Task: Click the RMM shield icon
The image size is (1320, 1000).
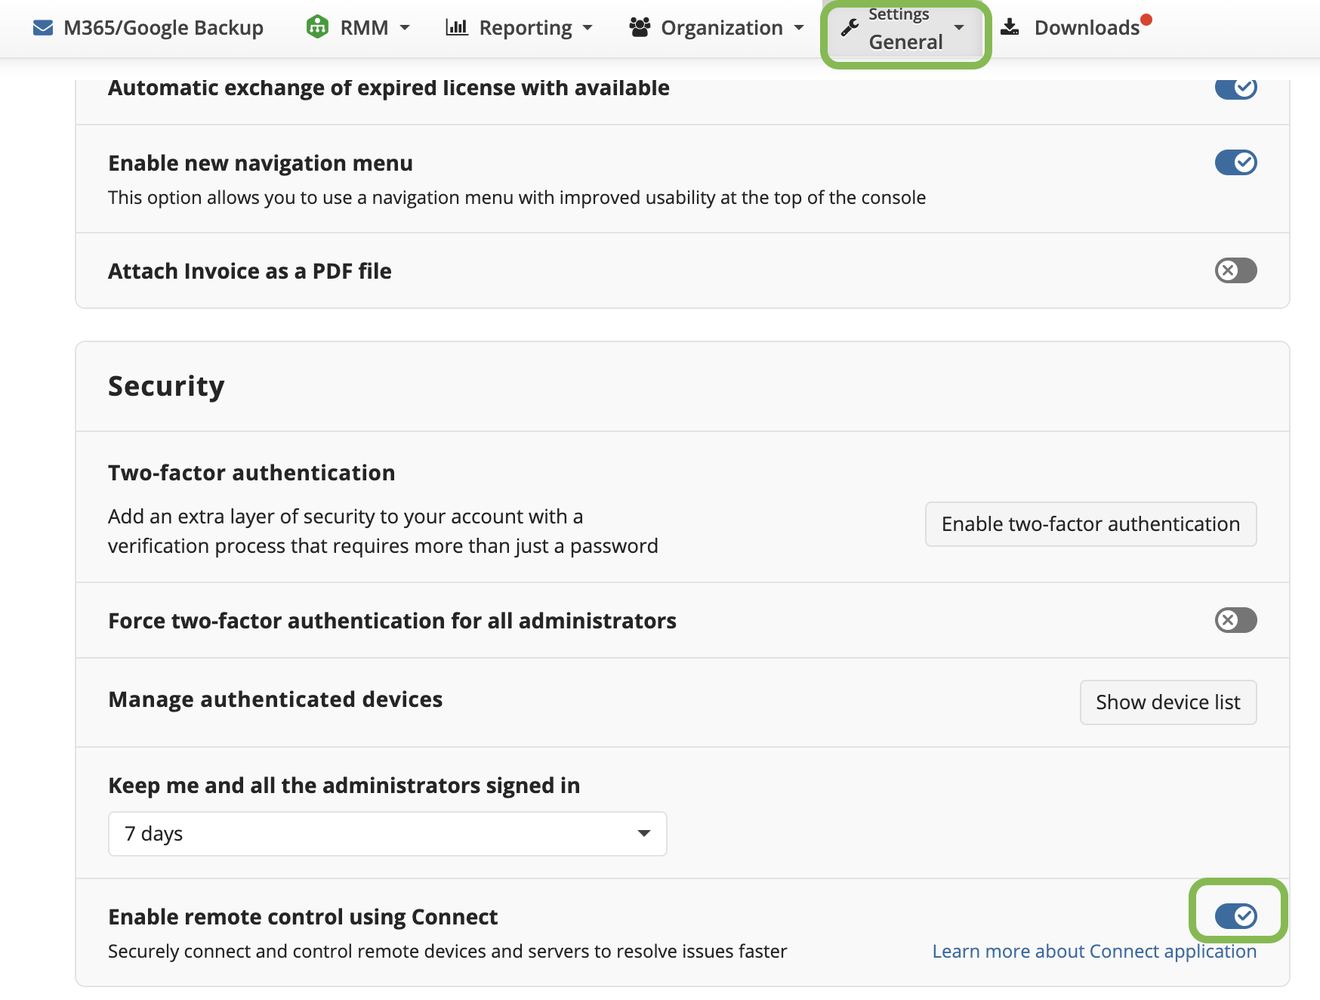Action: pyautogui.click(x=318, y=26)
